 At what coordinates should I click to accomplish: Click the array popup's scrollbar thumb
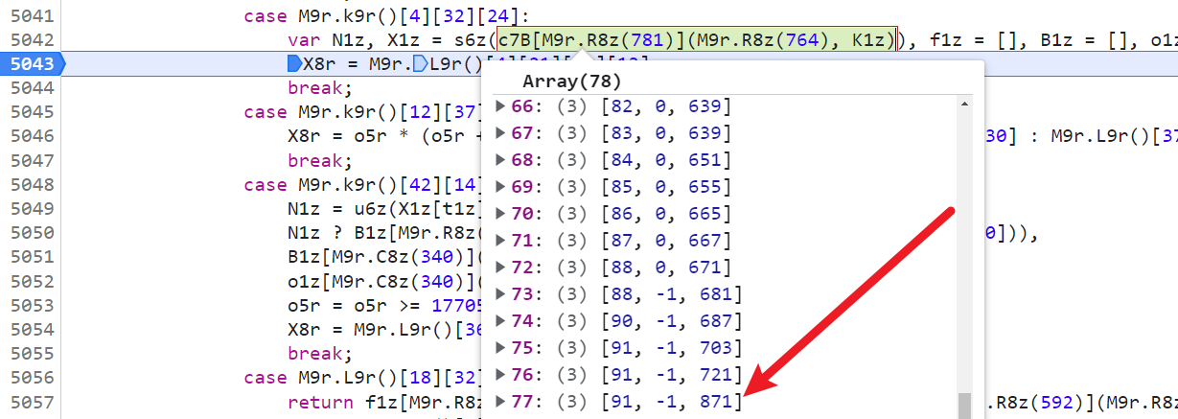coord(965,406)
